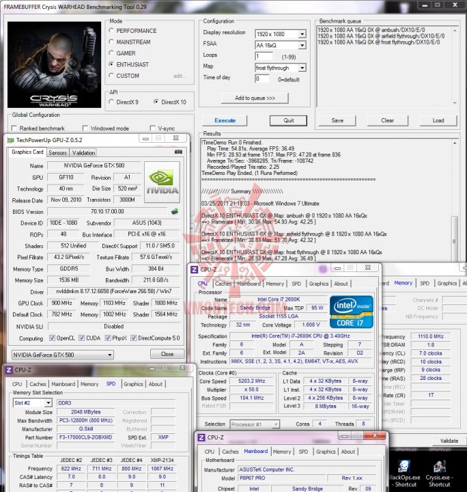Click the Core Speed 5203.2 MHz value
This screenshot has height=492, width=467.
click(x=252, y=381)
